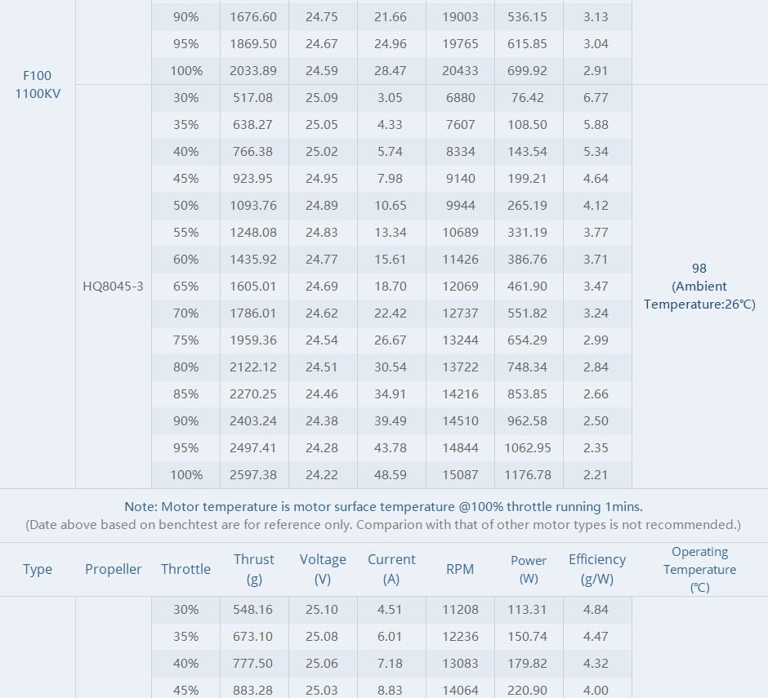The height and width of the screenshot is (698, 768).
Task: Select the HQ8045-3 propeller cell
Action: (x=113, y=287)
